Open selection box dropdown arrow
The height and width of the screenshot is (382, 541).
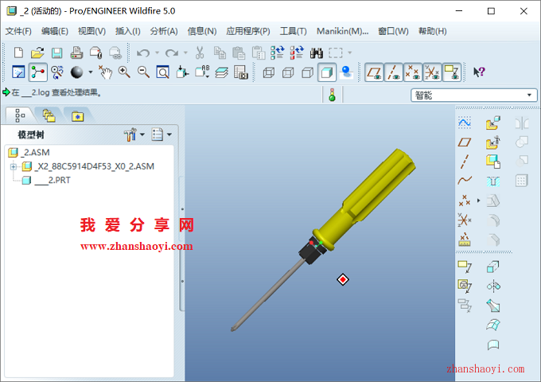coord(349,53)
